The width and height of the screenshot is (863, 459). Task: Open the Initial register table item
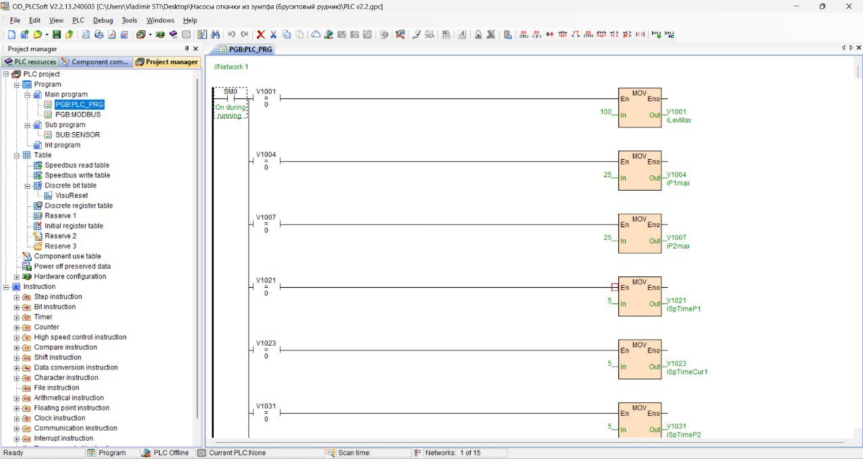73,226
